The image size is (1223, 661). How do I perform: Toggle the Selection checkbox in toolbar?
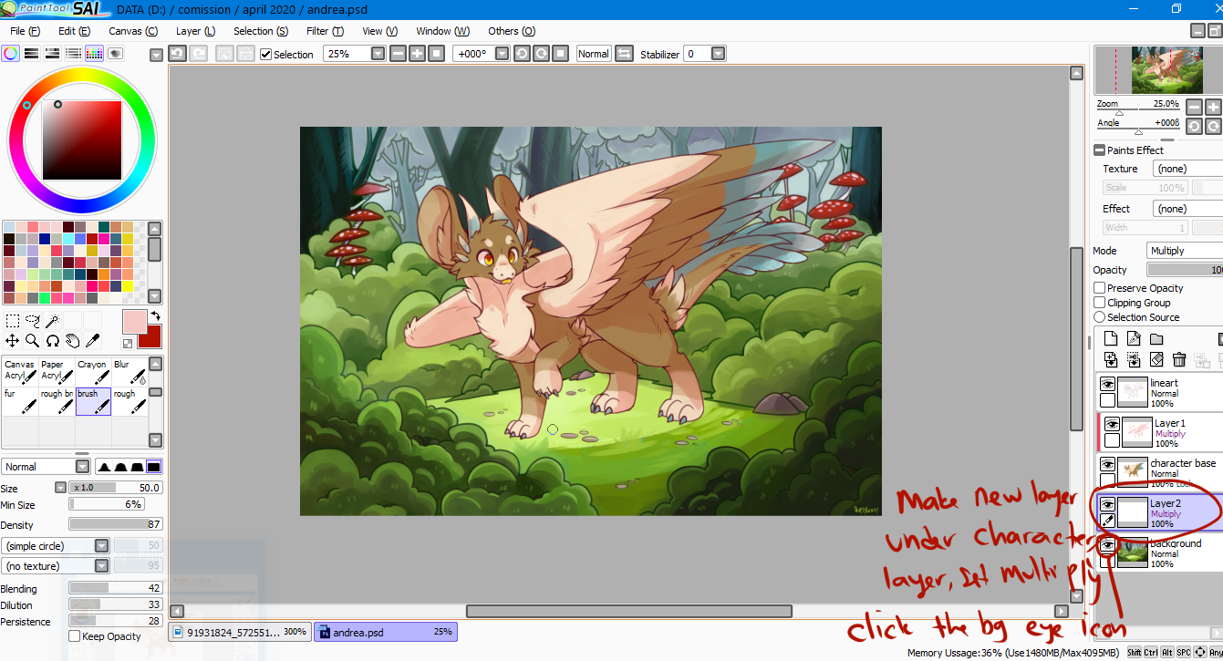[265, 55]
